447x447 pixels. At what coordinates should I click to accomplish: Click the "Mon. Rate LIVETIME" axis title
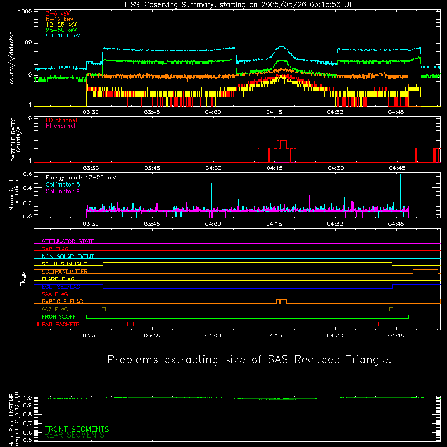12,420
